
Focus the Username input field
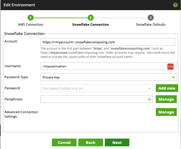[x=108, y=66]
